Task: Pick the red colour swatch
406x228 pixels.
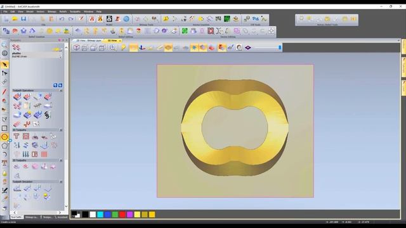Action: point(122,214)
